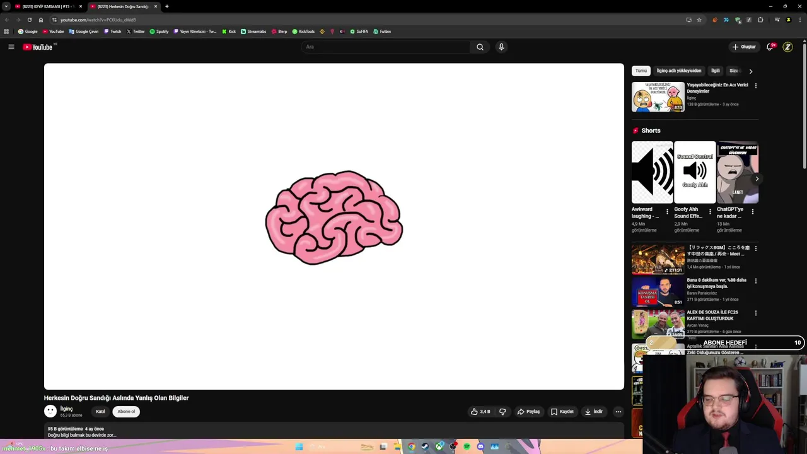Open the Yaşayabileceğiniz En Acı Verici video thumbnail

click(658, 97)
